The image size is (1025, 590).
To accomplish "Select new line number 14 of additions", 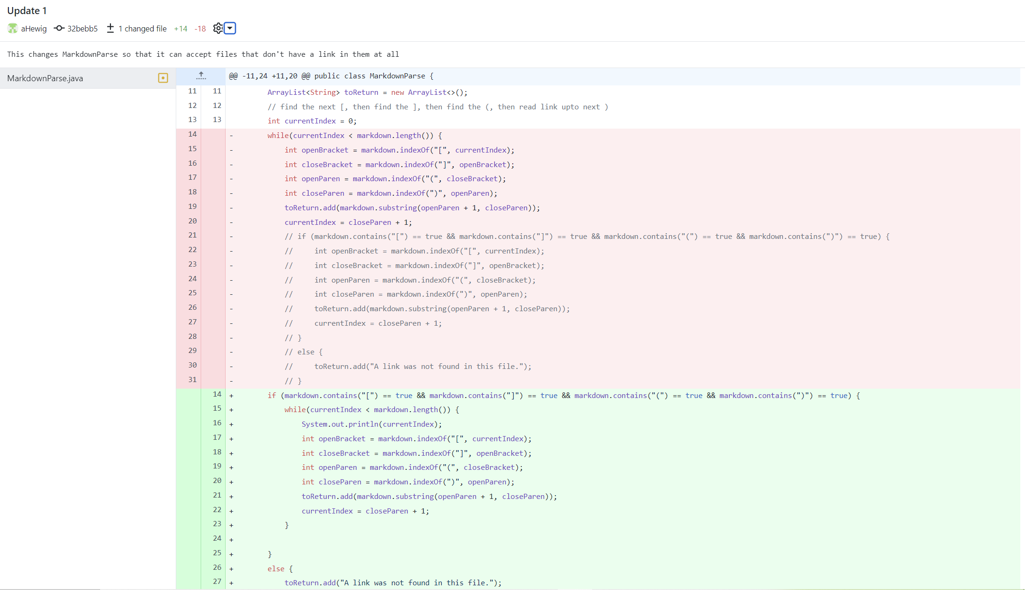I will click(217, 394).
